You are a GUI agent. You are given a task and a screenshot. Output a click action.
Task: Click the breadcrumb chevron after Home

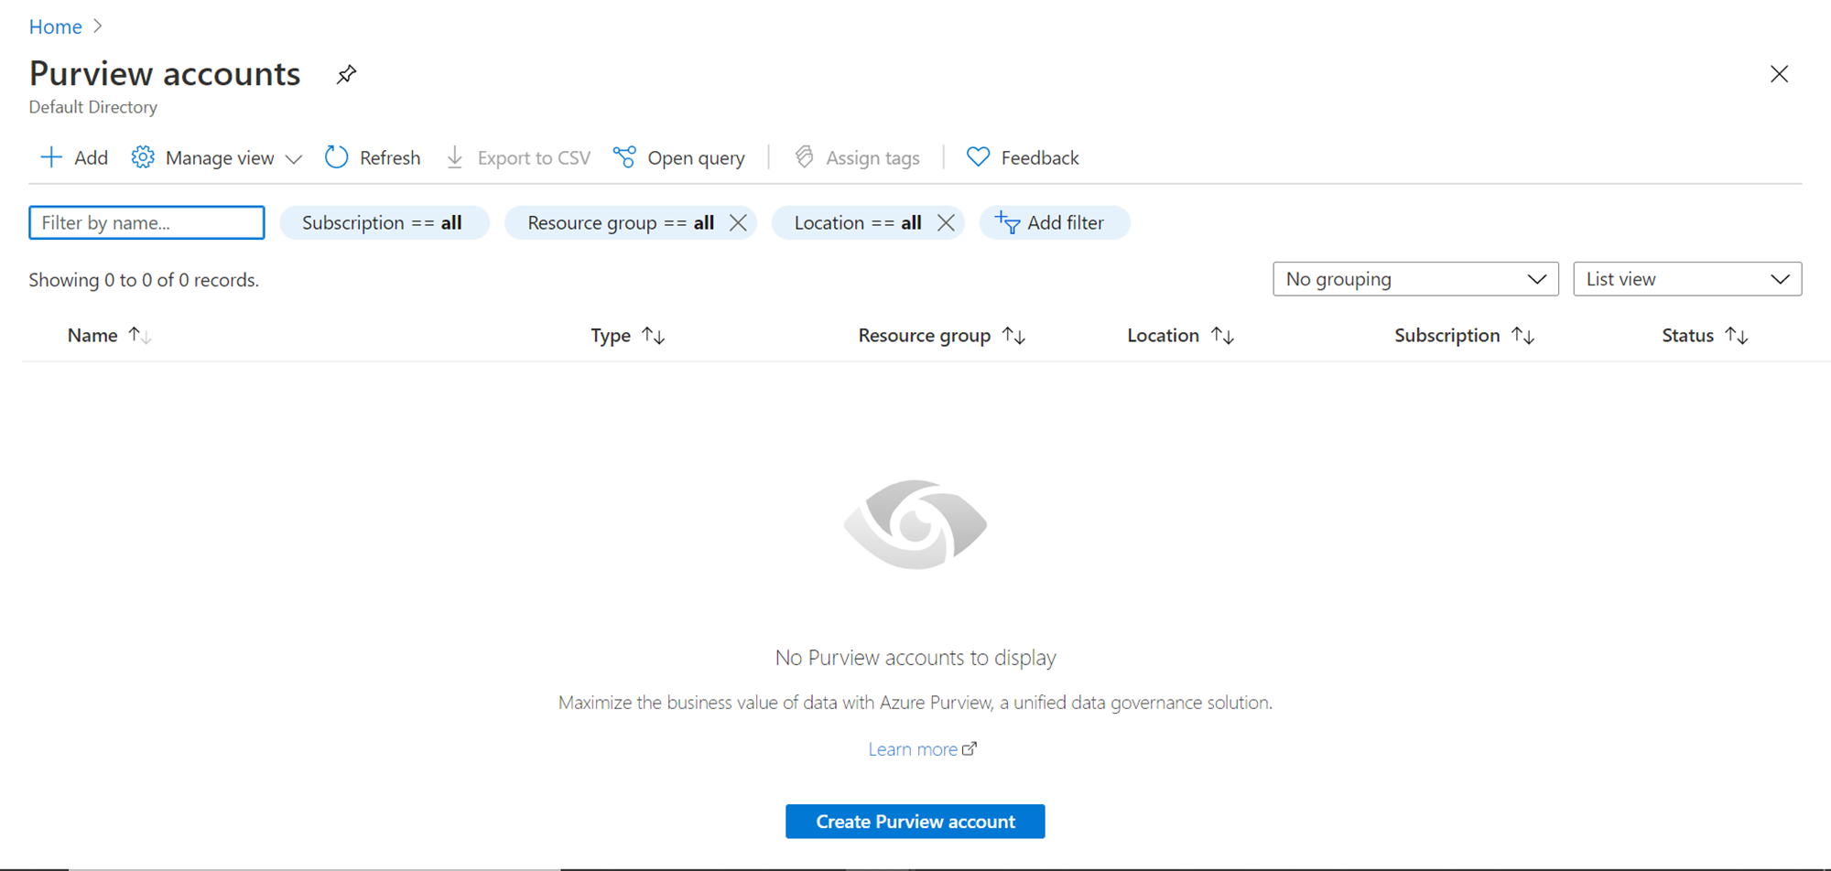(x=98, y=27)
